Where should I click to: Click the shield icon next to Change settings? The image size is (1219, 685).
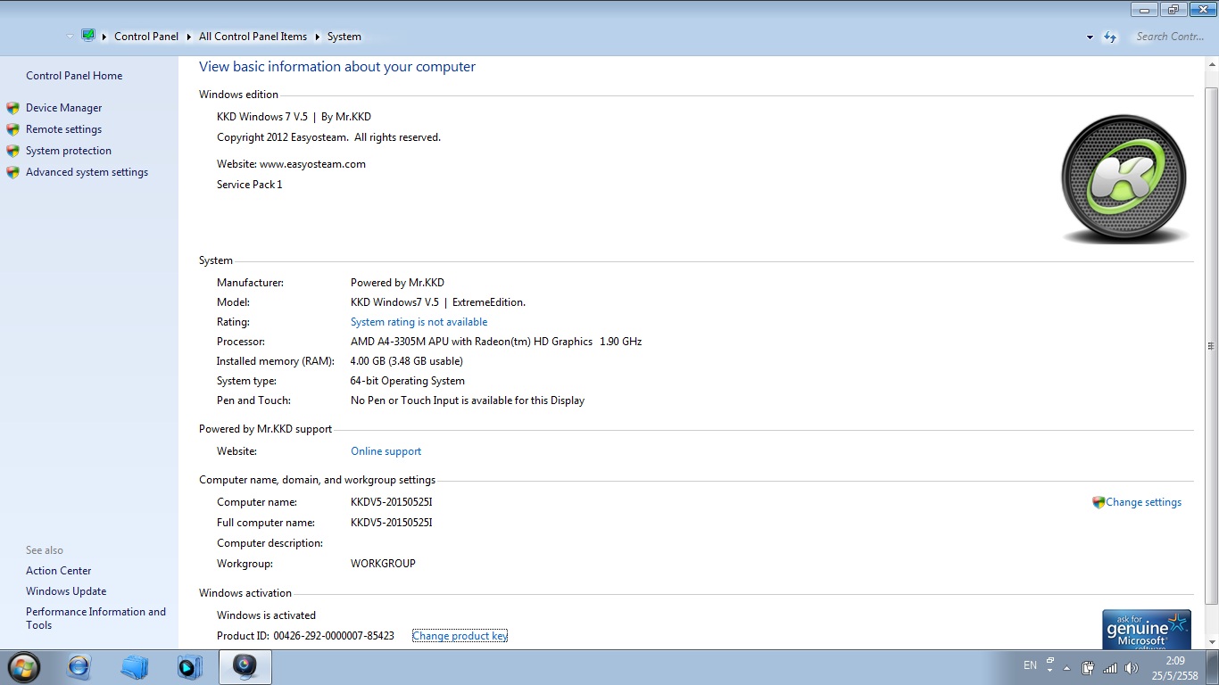tap(1099, 502)
